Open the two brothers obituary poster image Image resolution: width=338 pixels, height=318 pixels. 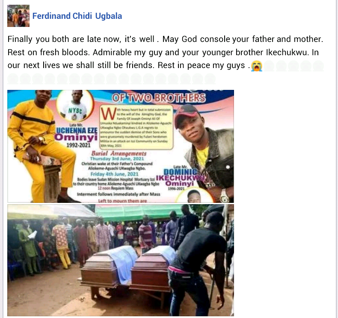coord(121,146)
